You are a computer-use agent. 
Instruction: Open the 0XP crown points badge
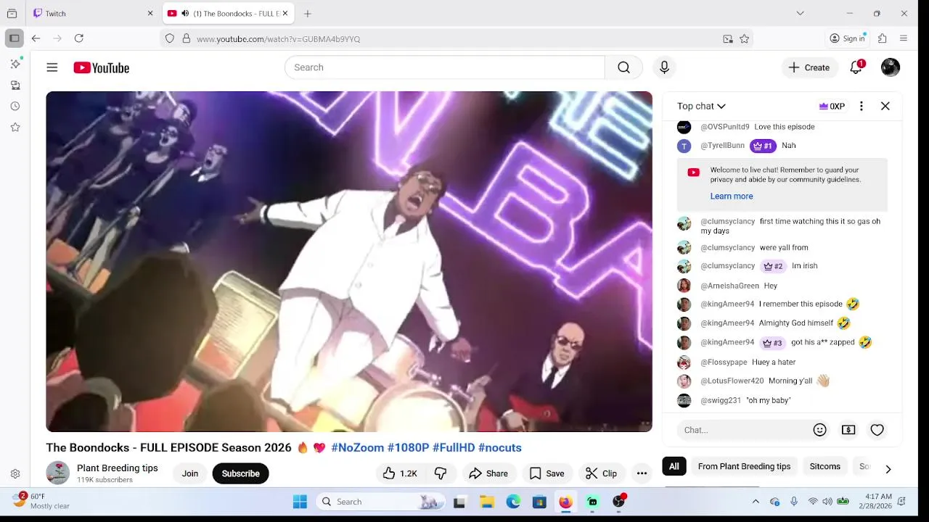pyautogui.click(x=832, y=106)
